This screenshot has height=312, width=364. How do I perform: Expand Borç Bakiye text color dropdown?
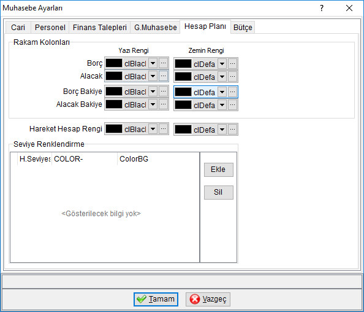[x=153, y=92]
